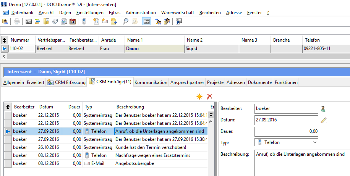Viewport: 350px width, 176px height.
Task: Open the Warenwirtschaft menu
Action: [x=178, y=13]
